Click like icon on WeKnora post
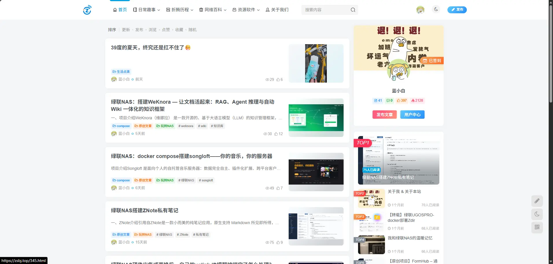The width and height of the screenshot is (553, 264). click(x=276, y=134)
